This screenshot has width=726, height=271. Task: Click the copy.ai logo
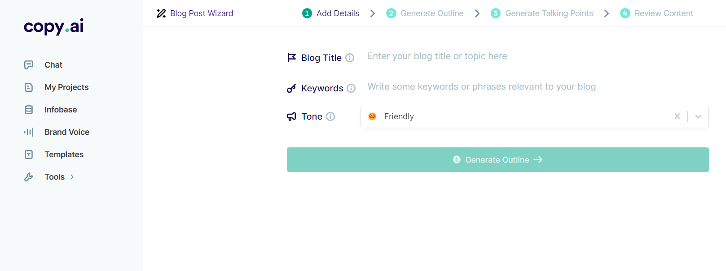(54, 26)
